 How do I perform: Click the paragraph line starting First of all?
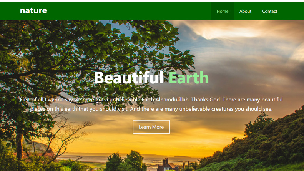point(151,100)
